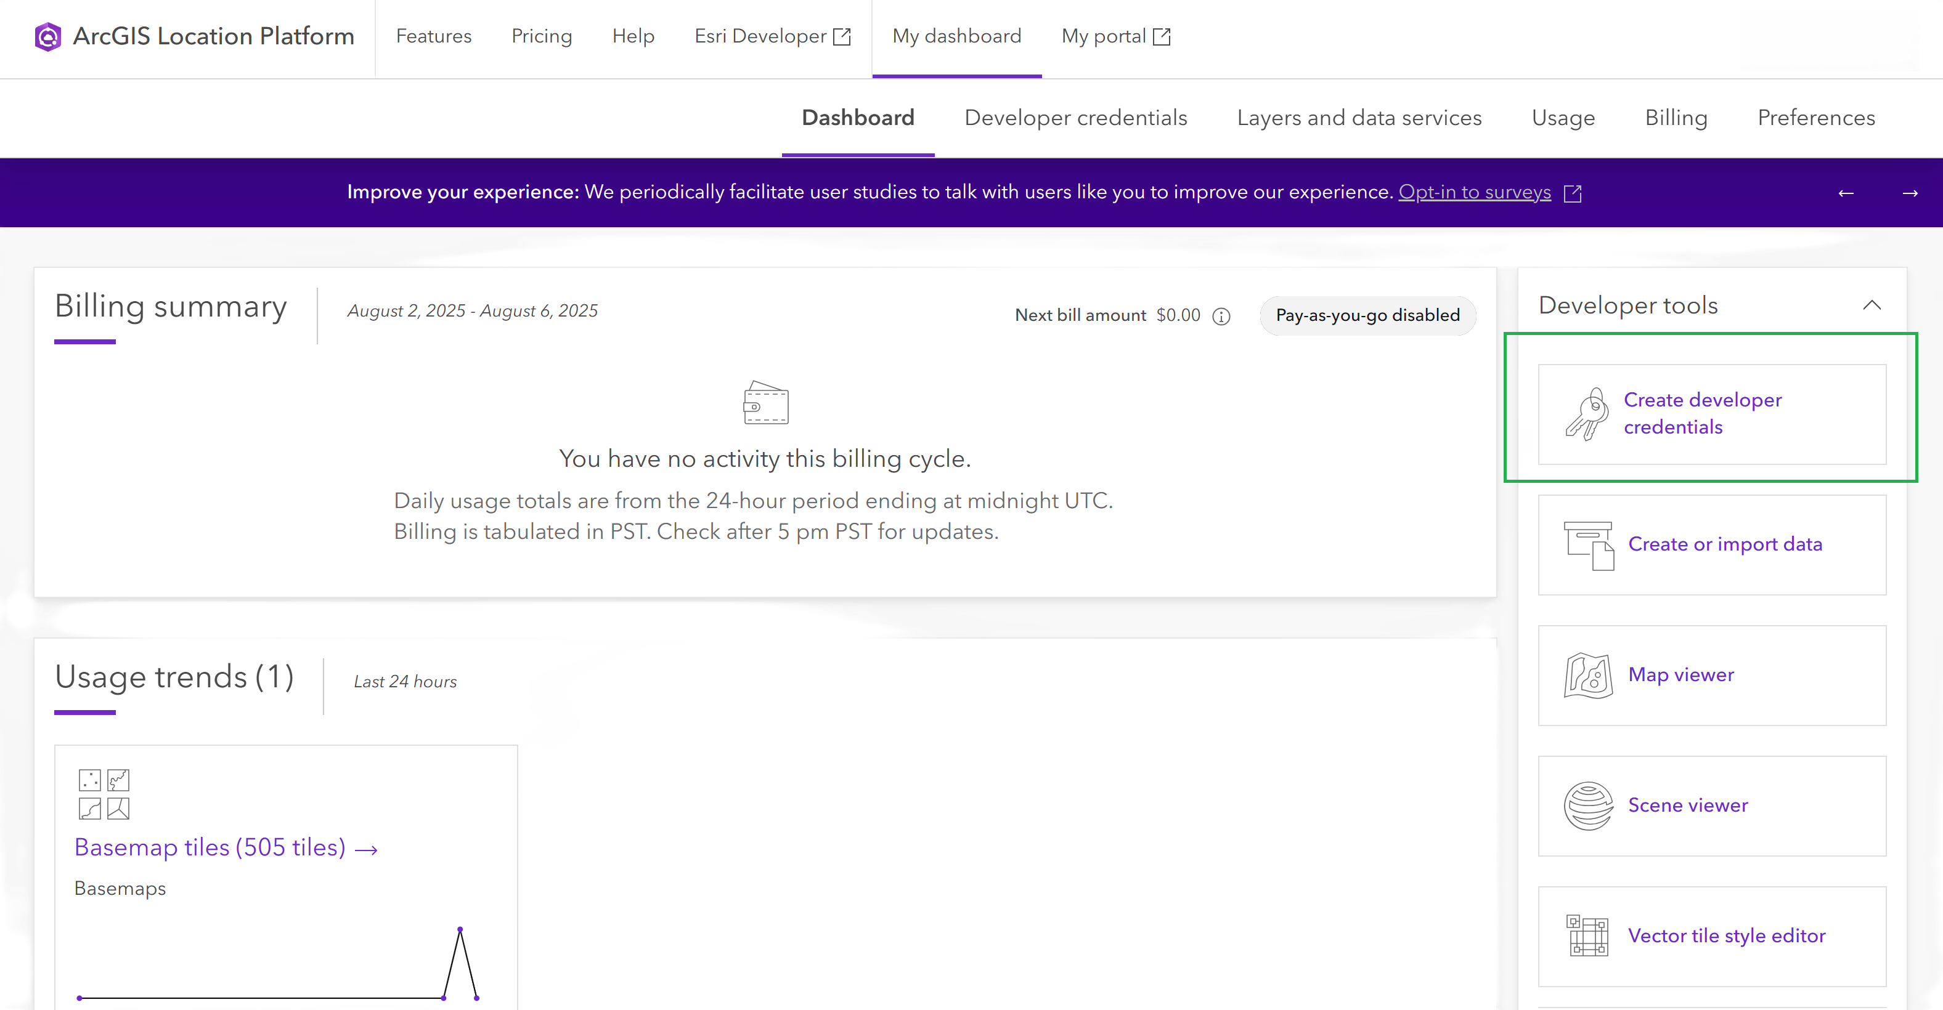Click the arrow after Basemap tiles link
1943x1010 pixels.
[x=367, y=850]
